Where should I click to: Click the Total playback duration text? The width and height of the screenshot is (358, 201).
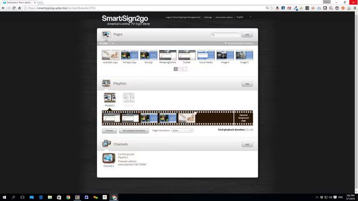[x=235, y=130]
